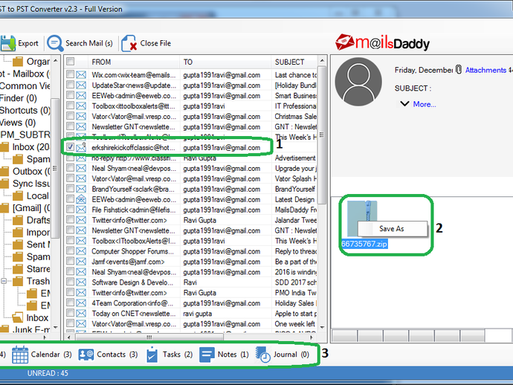The width and height of the screenshot is (513, 385).
Task: Click the Drafts folder icon
Action: click(18, 220)
